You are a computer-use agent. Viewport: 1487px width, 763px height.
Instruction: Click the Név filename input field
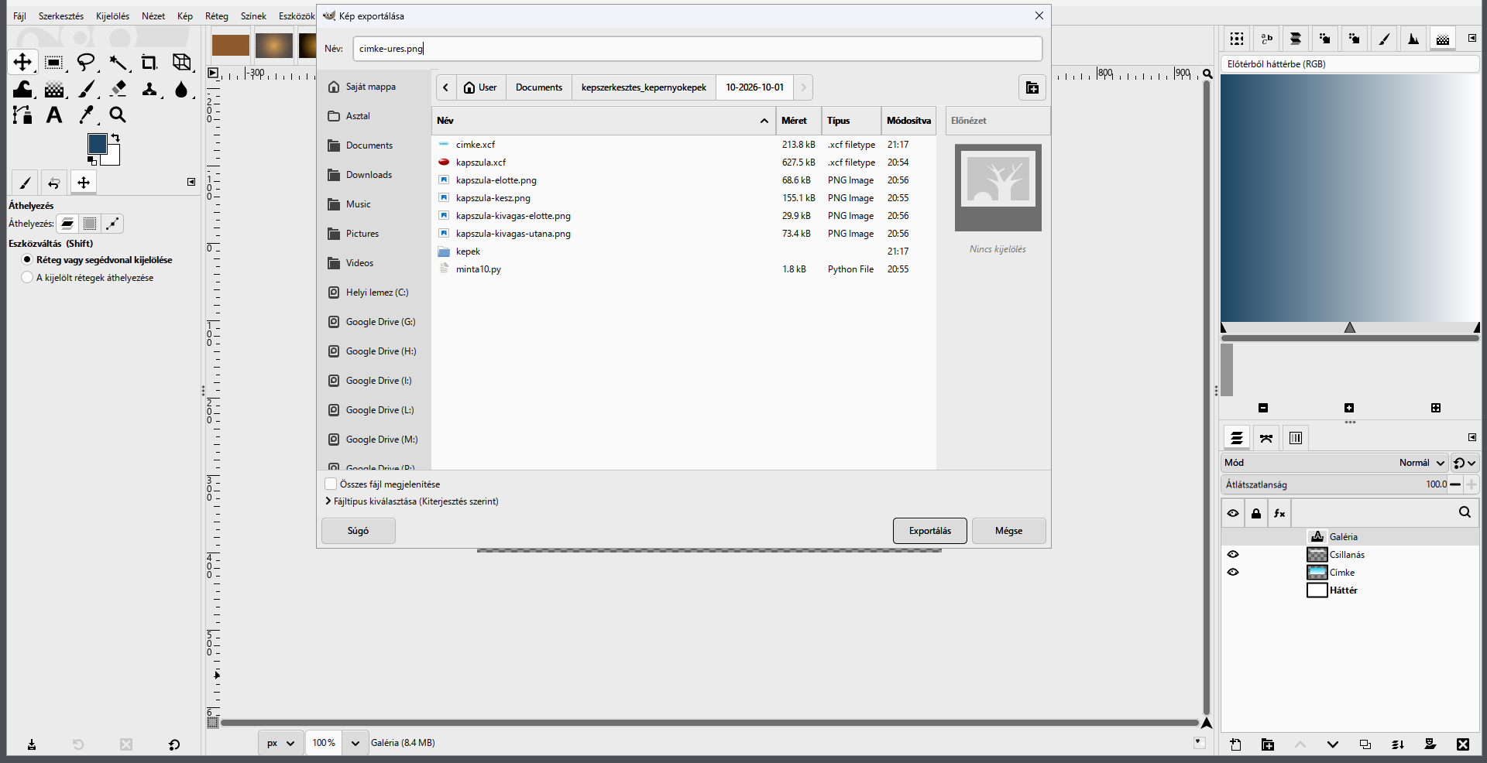tap(698, 49)
